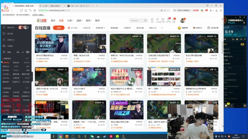Click the browser back arrow
The image size is (248, 139).
12,10
